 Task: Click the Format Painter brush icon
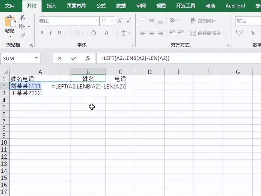click(x=22, y=36)
